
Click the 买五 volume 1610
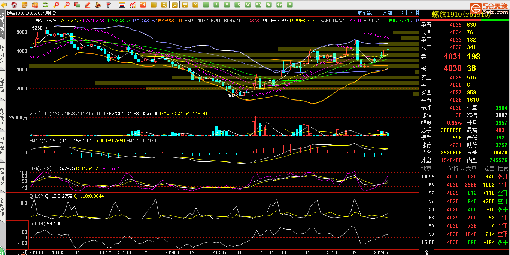tap(473, 100)
